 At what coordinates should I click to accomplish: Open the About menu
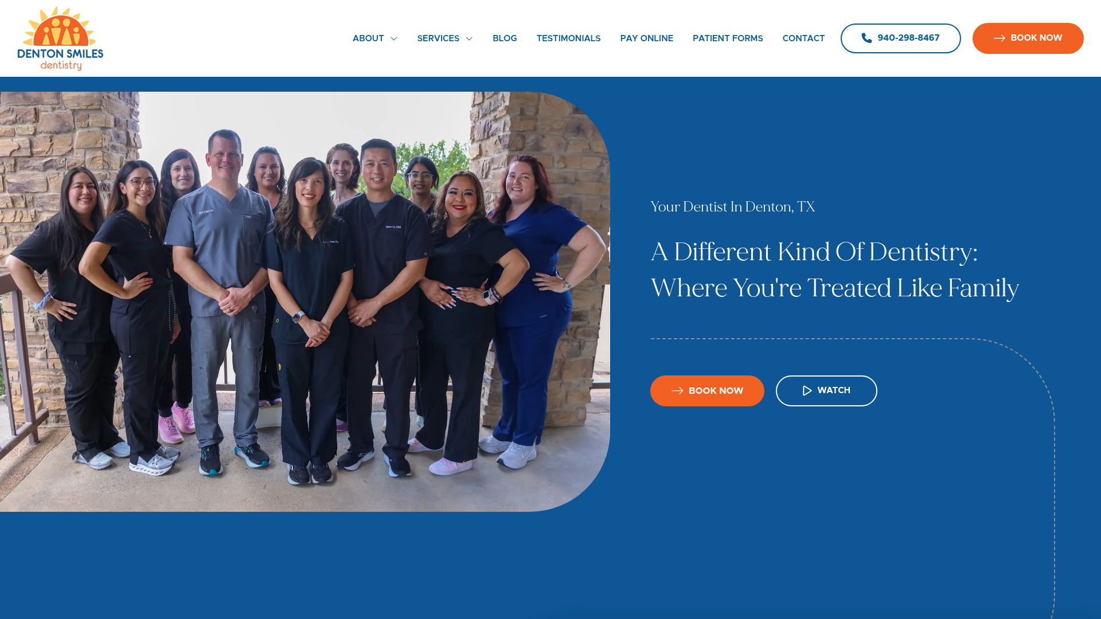[368, 38]
